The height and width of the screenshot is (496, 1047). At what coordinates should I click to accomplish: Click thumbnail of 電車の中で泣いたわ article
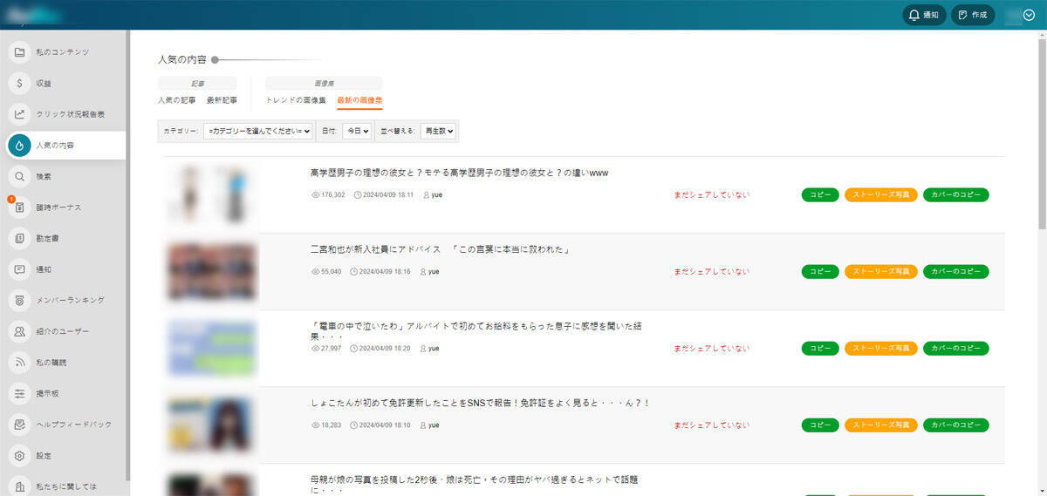[x=212, y=348]
